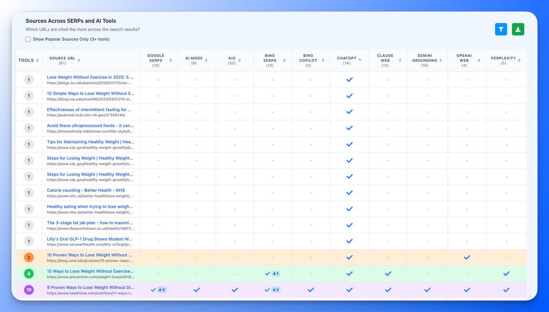Open '10 Proven Ways to Lose Weight' link
The height and width of the screenshot is (312, 549).
pos(90,255)
